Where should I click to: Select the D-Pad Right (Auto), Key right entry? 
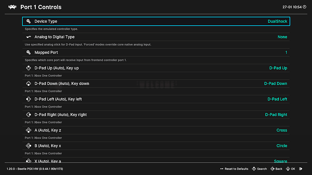pos(156,115)
